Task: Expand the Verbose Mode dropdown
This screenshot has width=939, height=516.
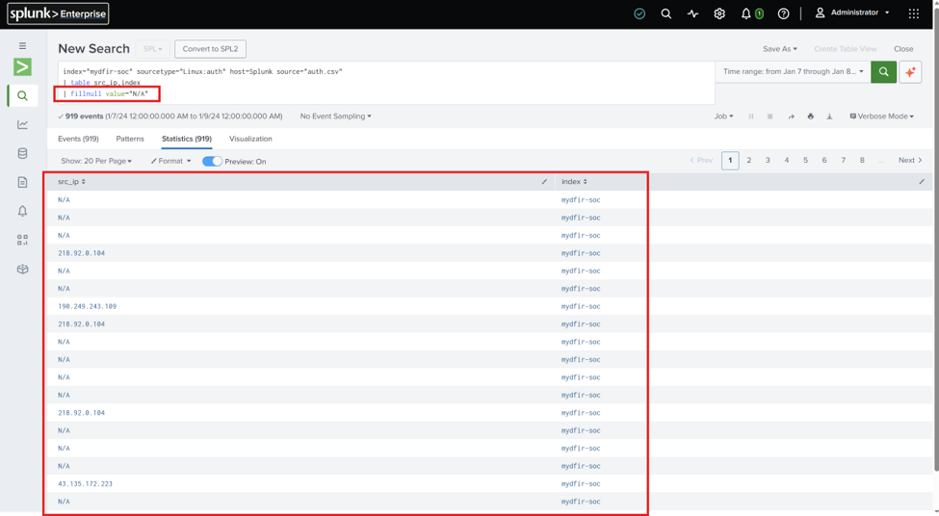Action: tap(881, 116)
